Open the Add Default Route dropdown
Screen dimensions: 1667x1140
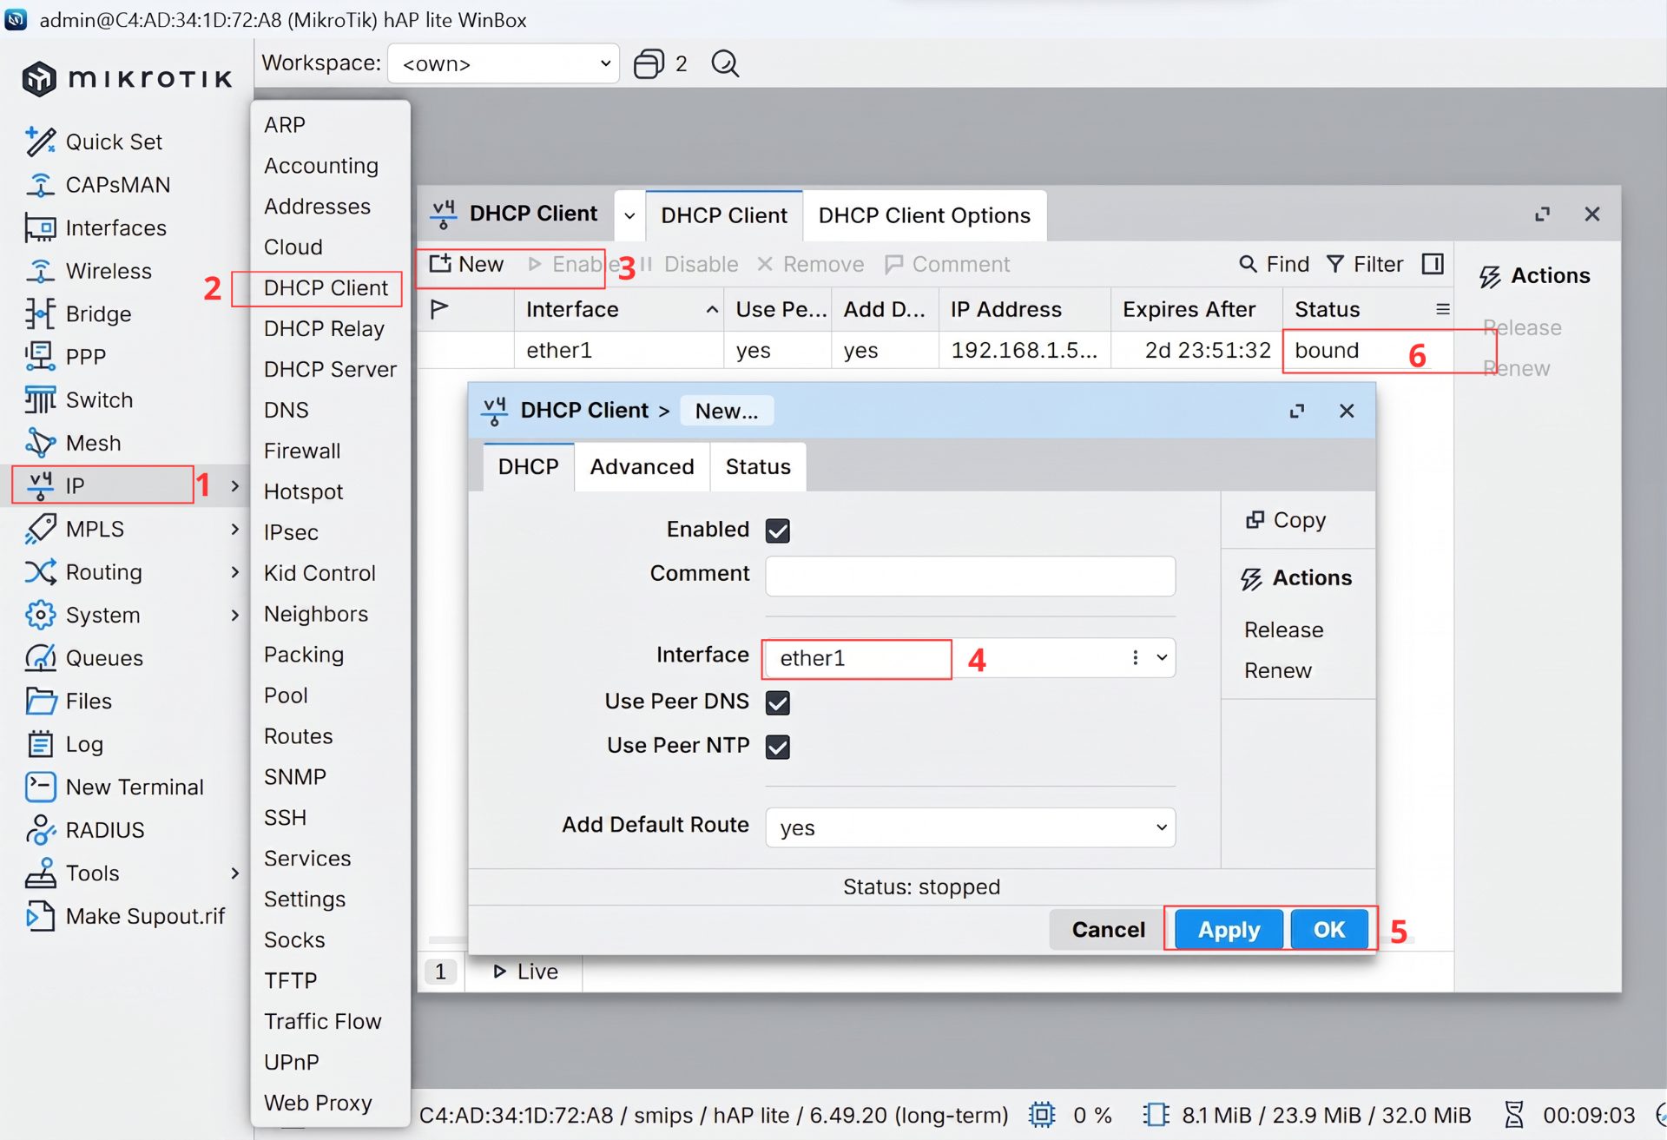pyautogui.click(x=971, y=827)
